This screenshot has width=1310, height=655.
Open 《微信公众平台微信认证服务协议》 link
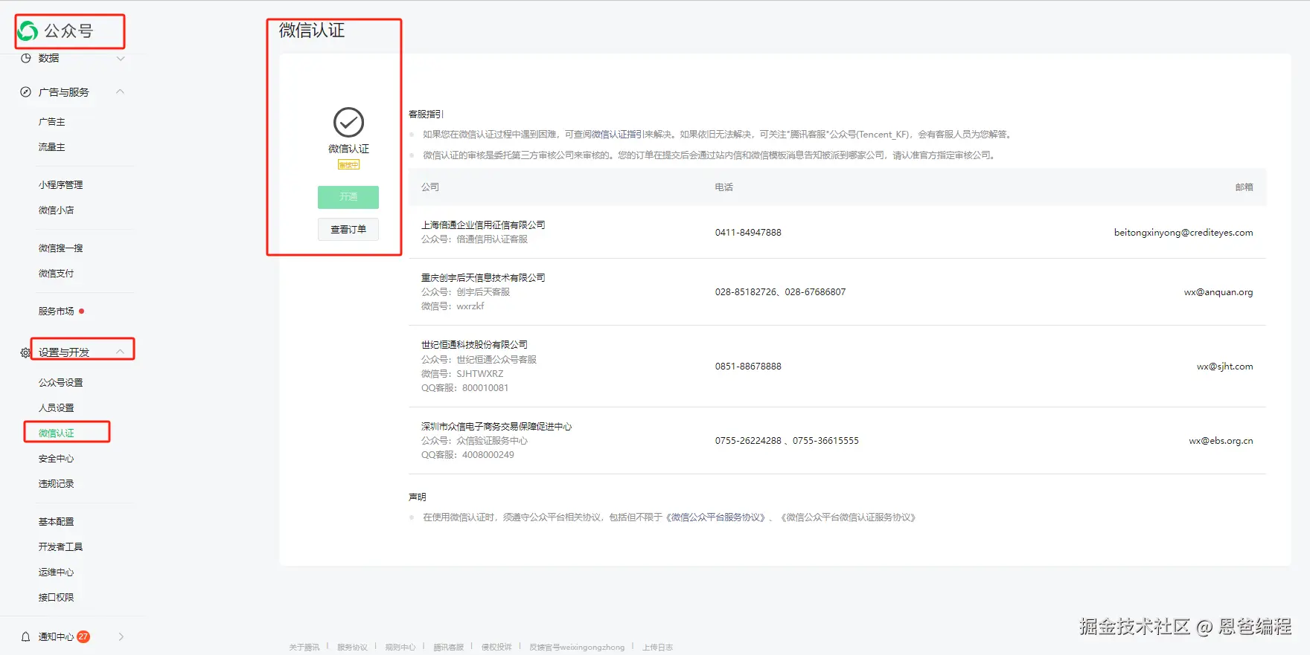(x=849, y=517)
